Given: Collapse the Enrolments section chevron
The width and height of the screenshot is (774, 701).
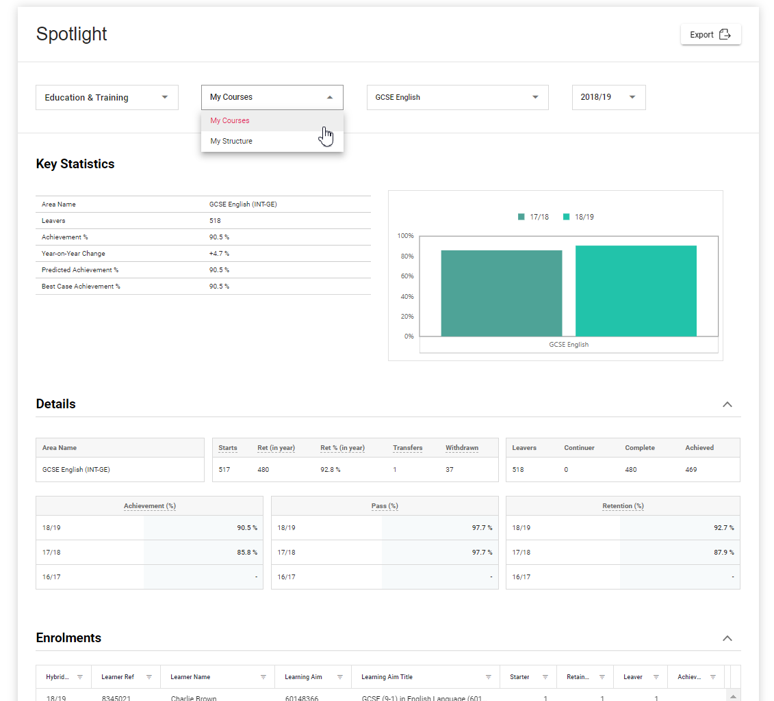Looking at the screenshot, I should tap(727, 638).
